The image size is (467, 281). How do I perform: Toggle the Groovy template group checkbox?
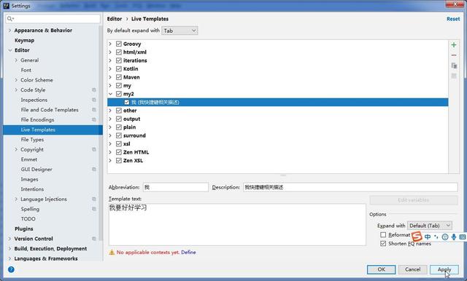pyautogui.click(x=119, y=44)
